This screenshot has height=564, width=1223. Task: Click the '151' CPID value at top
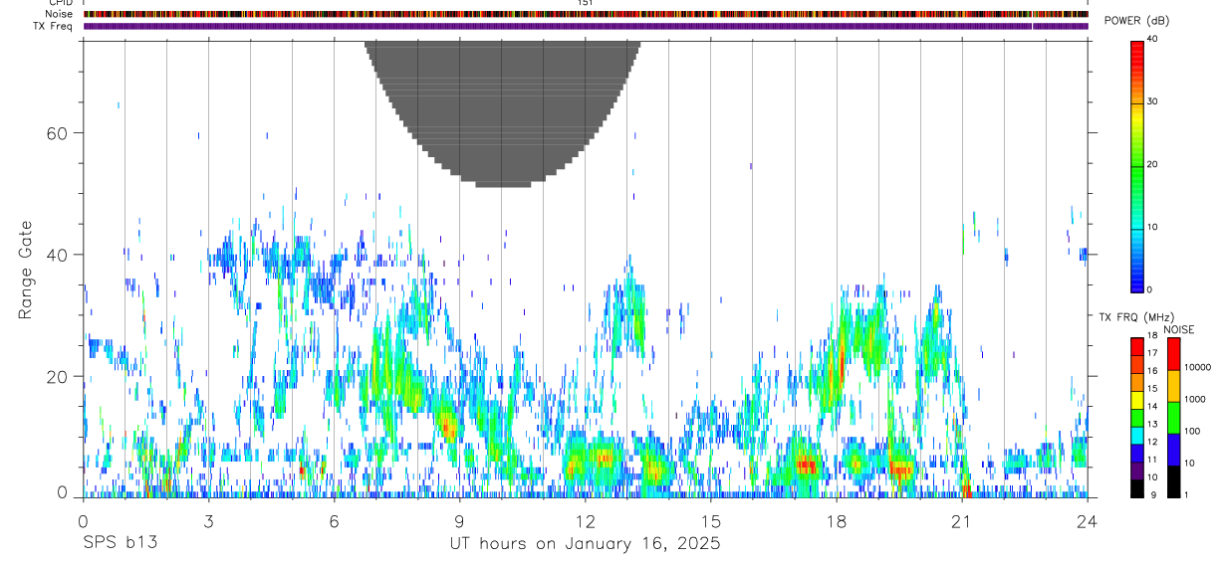[x=586, y=3]
